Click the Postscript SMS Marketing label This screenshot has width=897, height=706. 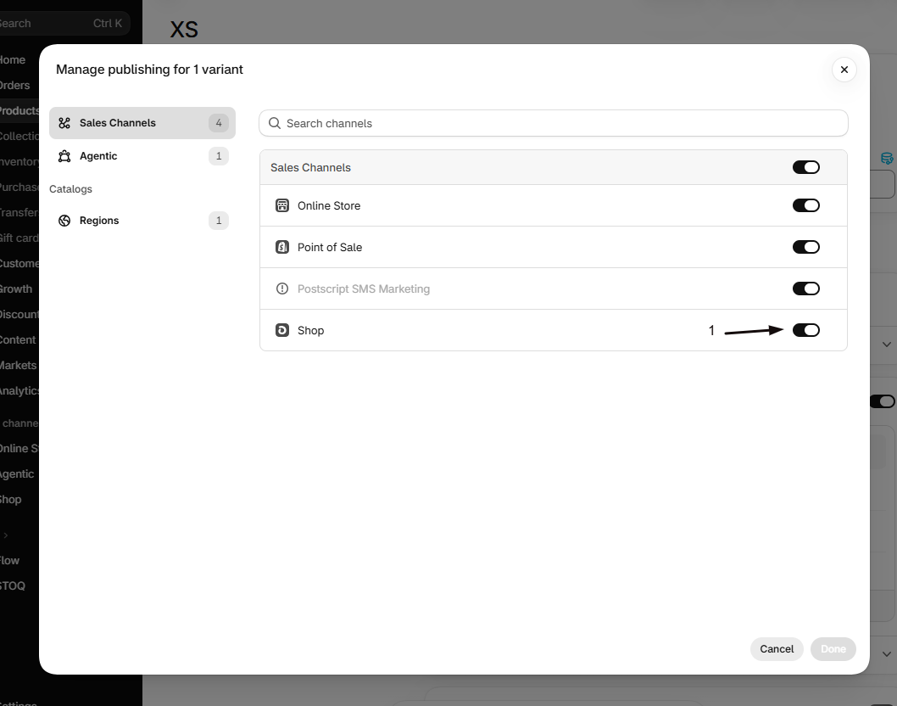[x=363, y=289]
